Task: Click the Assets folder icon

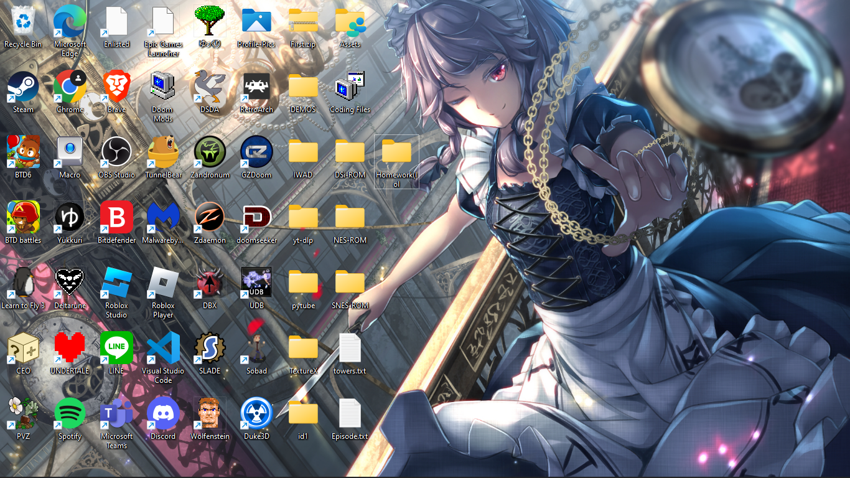Action: 350,22
